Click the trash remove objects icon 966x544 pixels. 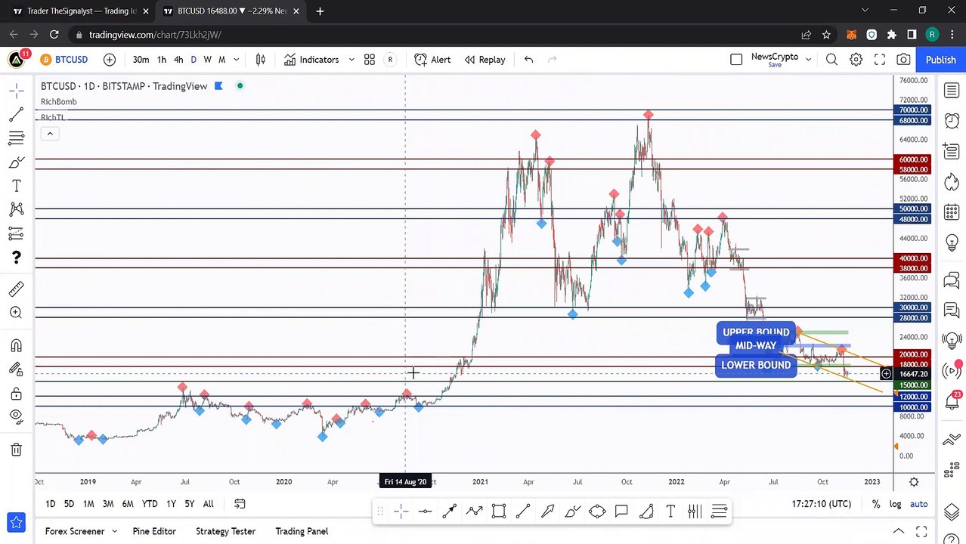tap(16, 450)
